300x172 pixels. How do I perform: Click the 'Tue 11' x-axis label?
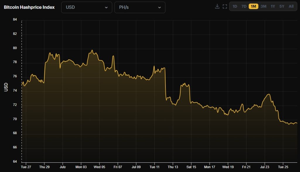[x=155, y=167]
